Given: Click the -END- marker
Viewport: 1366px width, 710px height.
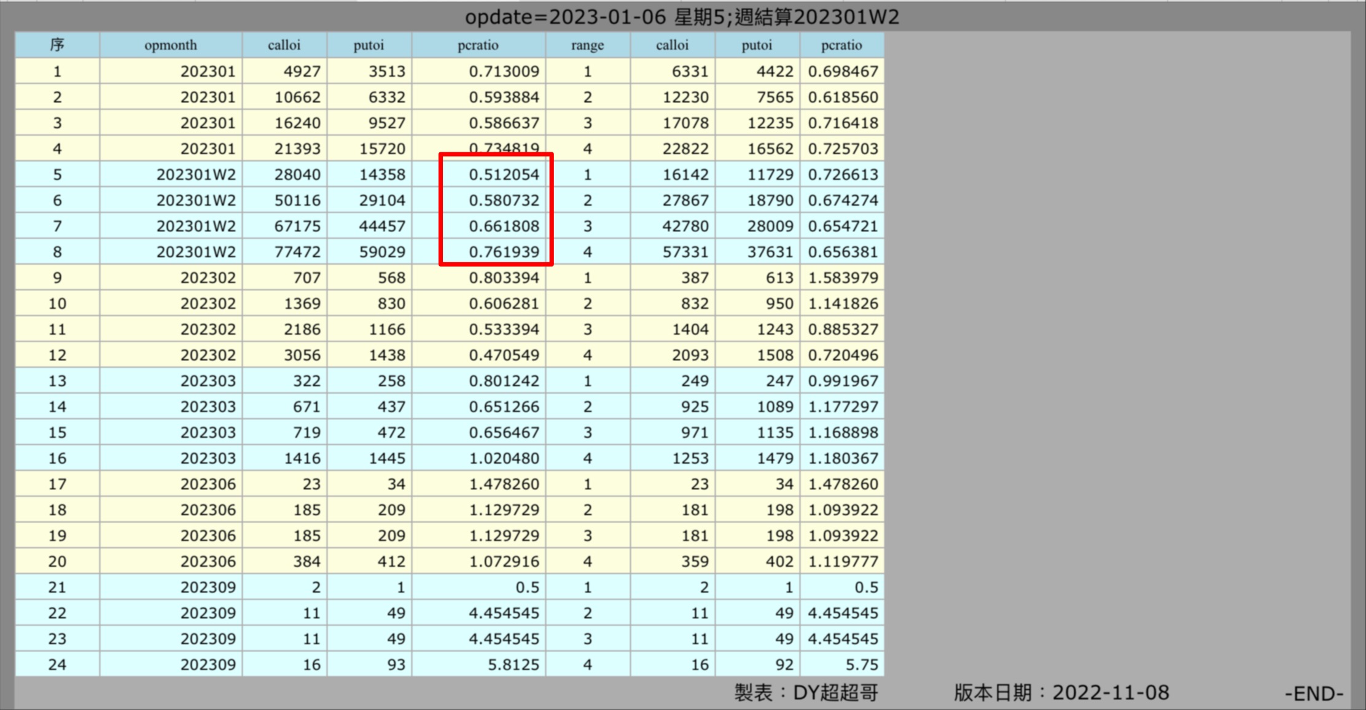Looking at the screenshot, I should 1314,694.
